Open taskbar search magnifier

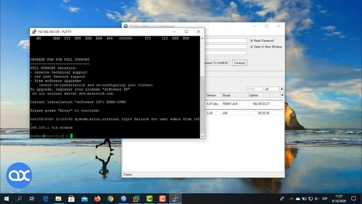click(x=19, y=198)
